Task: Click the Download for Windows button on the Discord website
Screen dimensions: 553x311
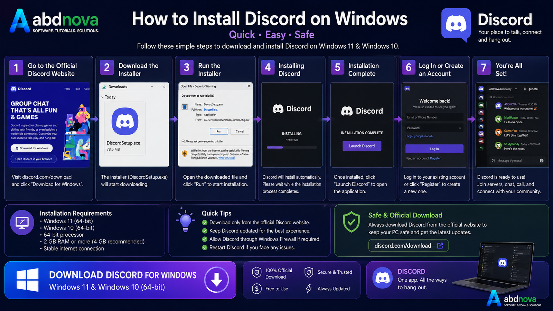Action: [31, 148]
